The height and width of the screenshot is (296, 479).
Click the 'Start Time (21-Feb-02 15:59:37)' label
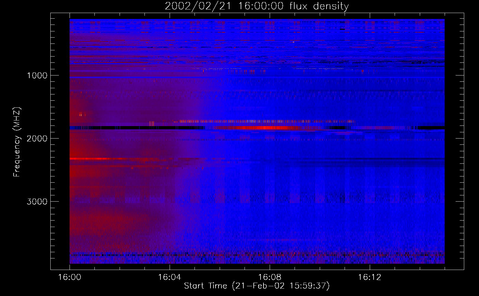tap(257, 286)
